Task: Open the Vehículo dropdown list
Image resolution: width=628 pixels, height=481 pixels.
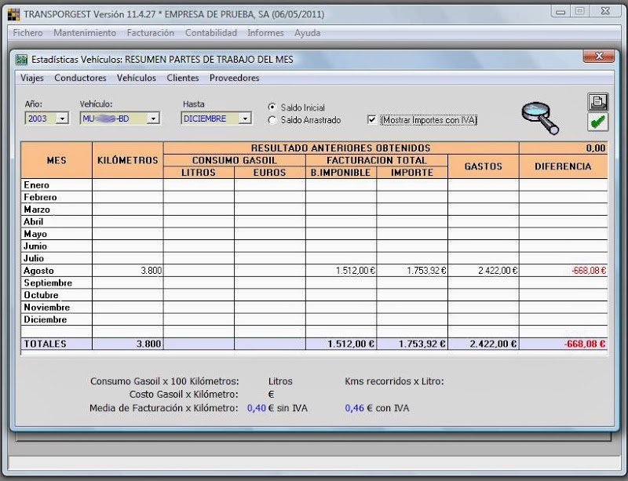Action: tap(153, 118)
